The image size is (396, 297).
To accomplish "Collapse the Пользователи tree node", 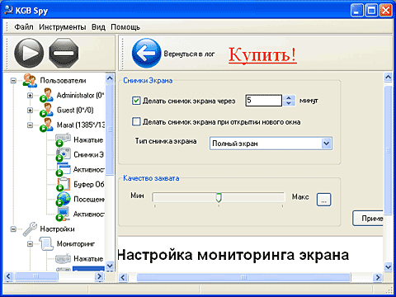I will (x=13, y=81).
